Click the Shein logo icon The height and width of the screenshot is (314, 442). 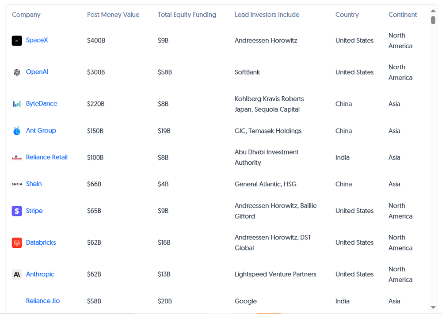coord(17,184)
